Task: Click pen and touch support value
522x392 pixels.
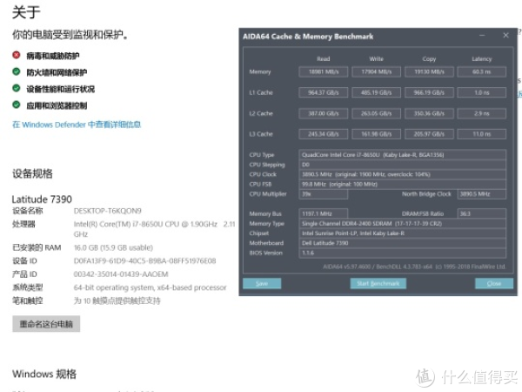Action: [117, 301]
